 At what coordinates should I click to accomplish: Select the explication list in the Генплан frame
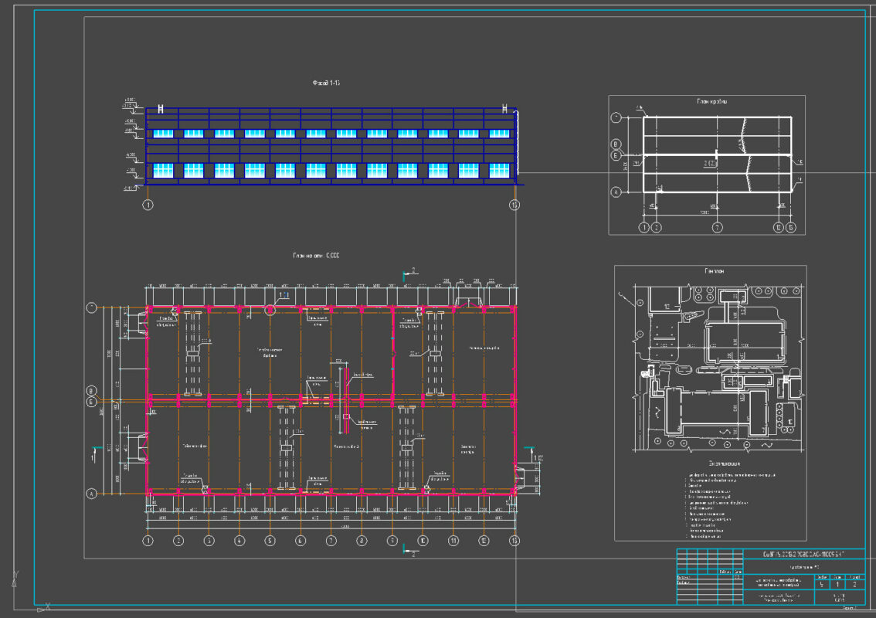click(730, 506)
